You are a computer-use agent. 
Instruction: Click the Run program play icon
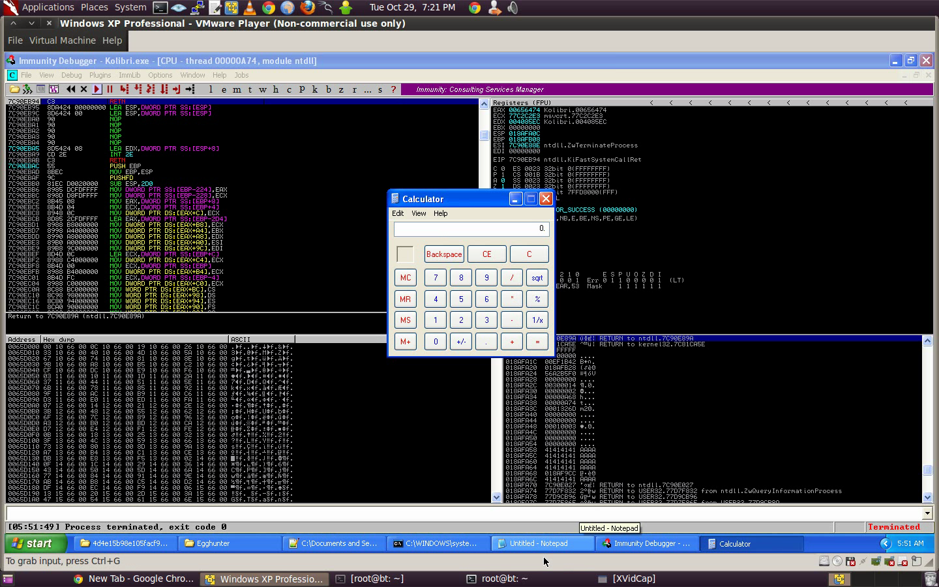(97, 89)
